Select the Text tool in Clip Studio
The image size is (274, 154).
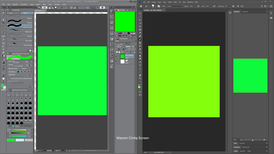3,75
